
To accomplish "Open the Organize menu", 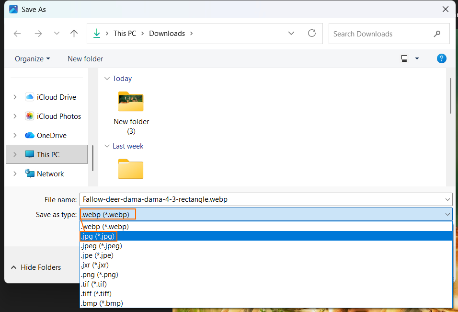I will (32, 58).
